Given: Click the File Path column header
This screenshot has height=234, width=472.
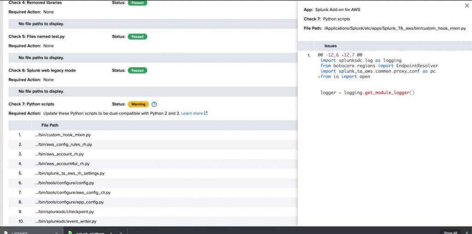Looking at the screenshot, I should [x=50, y=125].
